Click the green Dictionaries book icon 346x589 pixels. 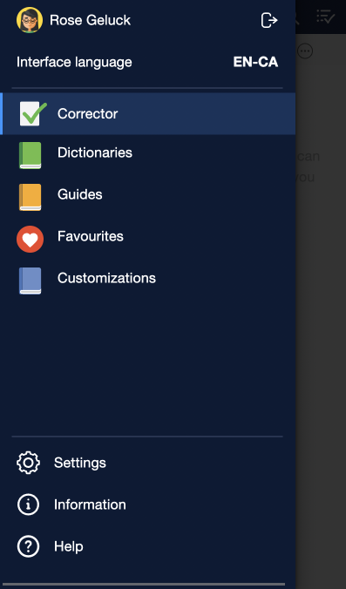[30, 155]
